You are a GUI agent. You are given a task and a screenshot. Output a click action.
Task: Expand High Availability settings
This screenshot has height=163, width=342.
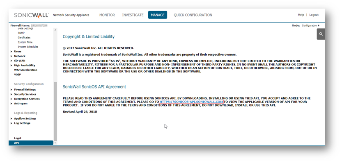[11, 65]
